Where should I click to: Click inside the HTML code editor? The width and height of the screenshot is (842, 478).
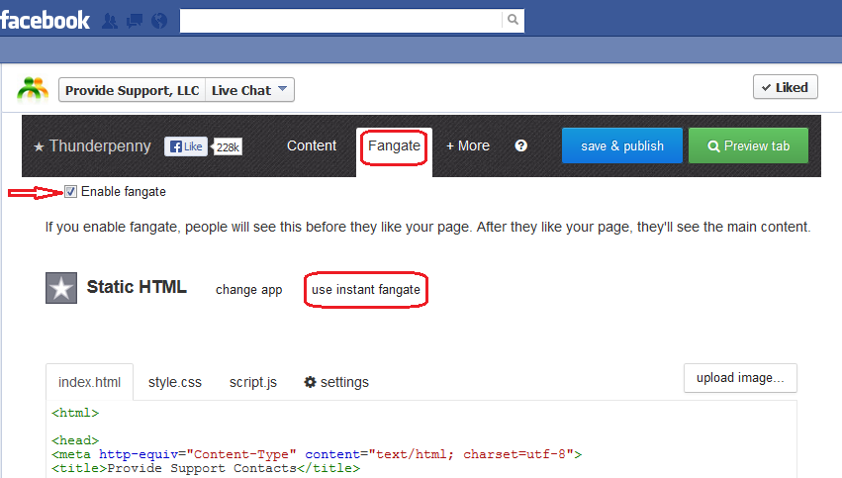point(421,439)
